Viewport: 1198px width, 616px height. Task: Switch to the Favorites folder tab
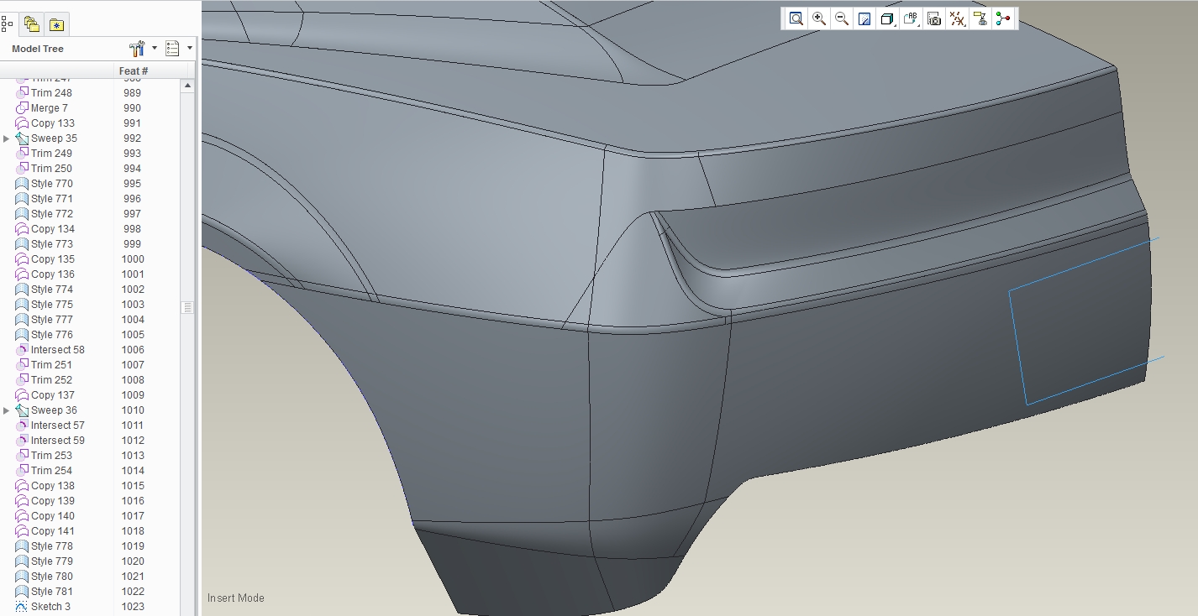(56, 24)
